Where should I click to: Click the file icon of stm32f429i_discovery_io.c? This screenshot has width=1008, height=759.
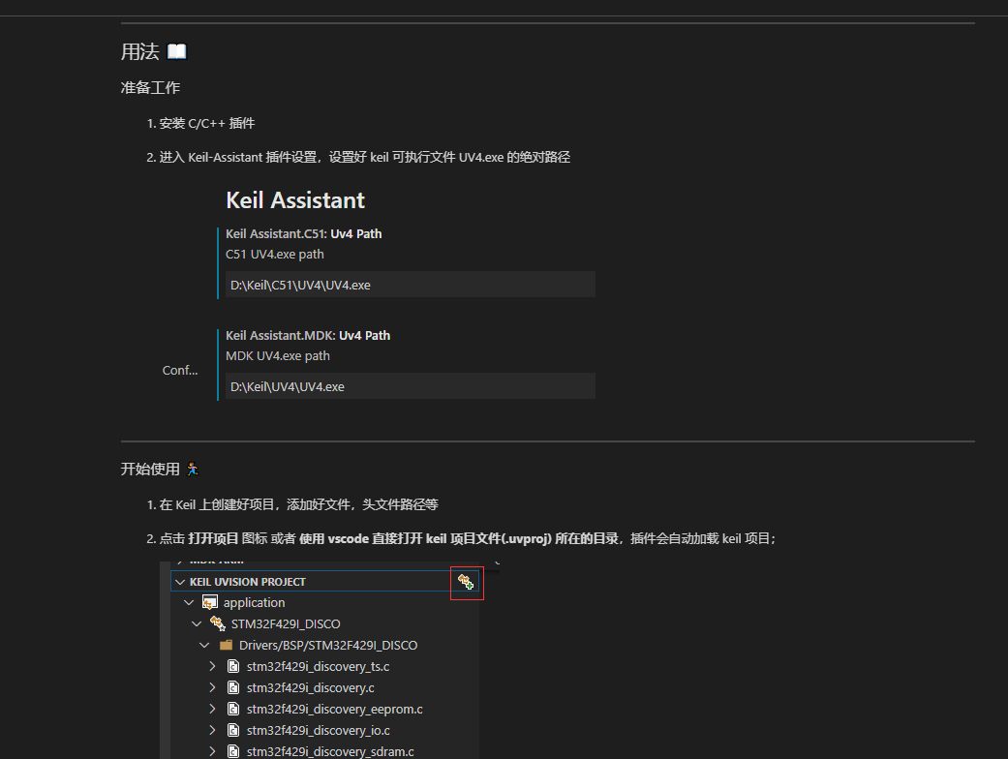(233, 730)
